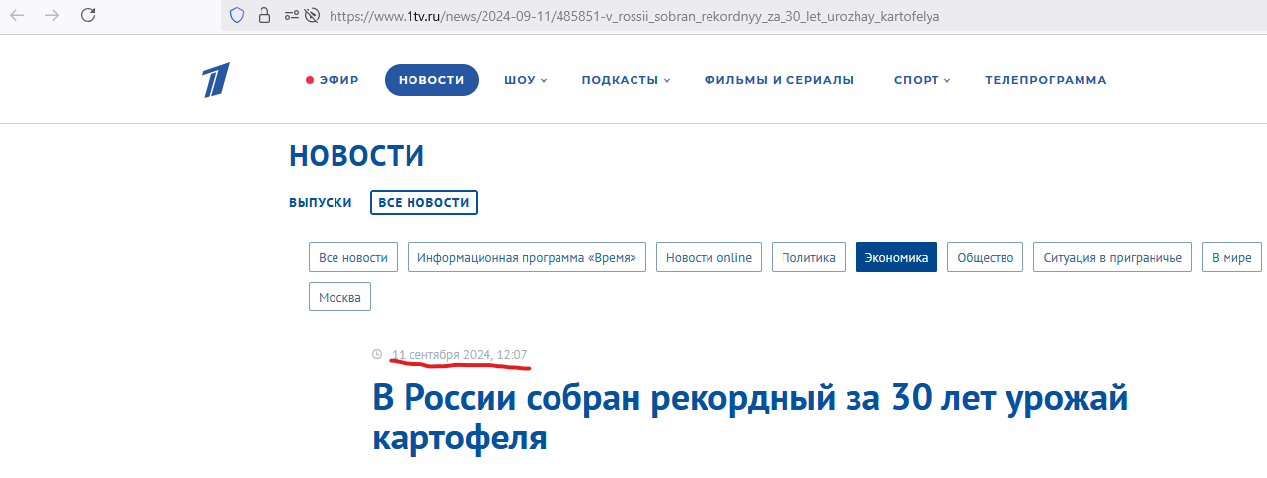The height and width of the screenshot is (478, 1267).
Task: Select the Политика category filter
Action: pyautogui.click(x=808, y=258)
